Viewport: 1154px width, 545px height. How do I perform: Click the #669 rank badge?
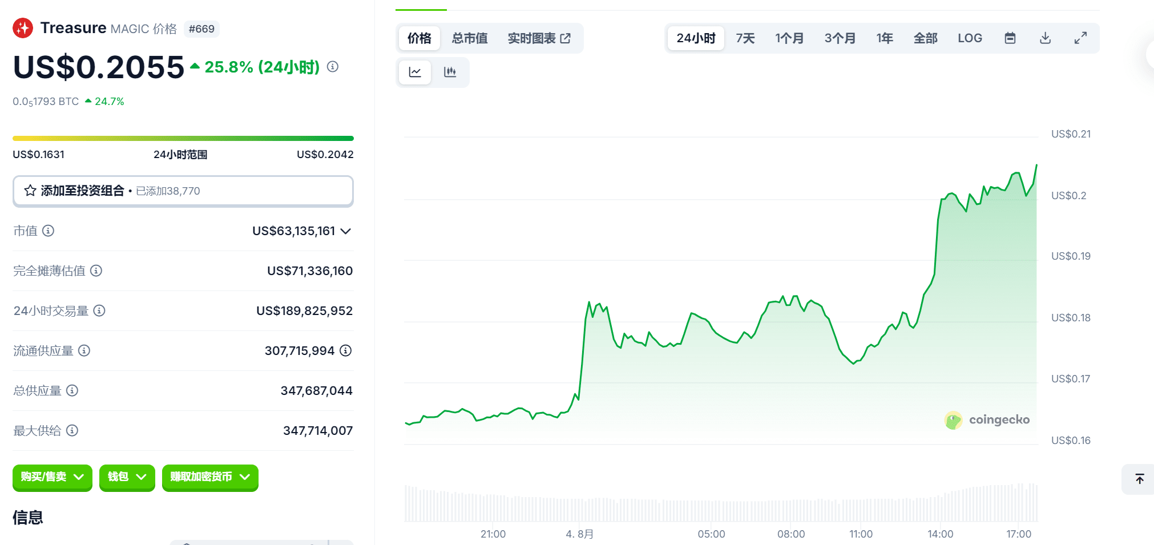(201, 29)
